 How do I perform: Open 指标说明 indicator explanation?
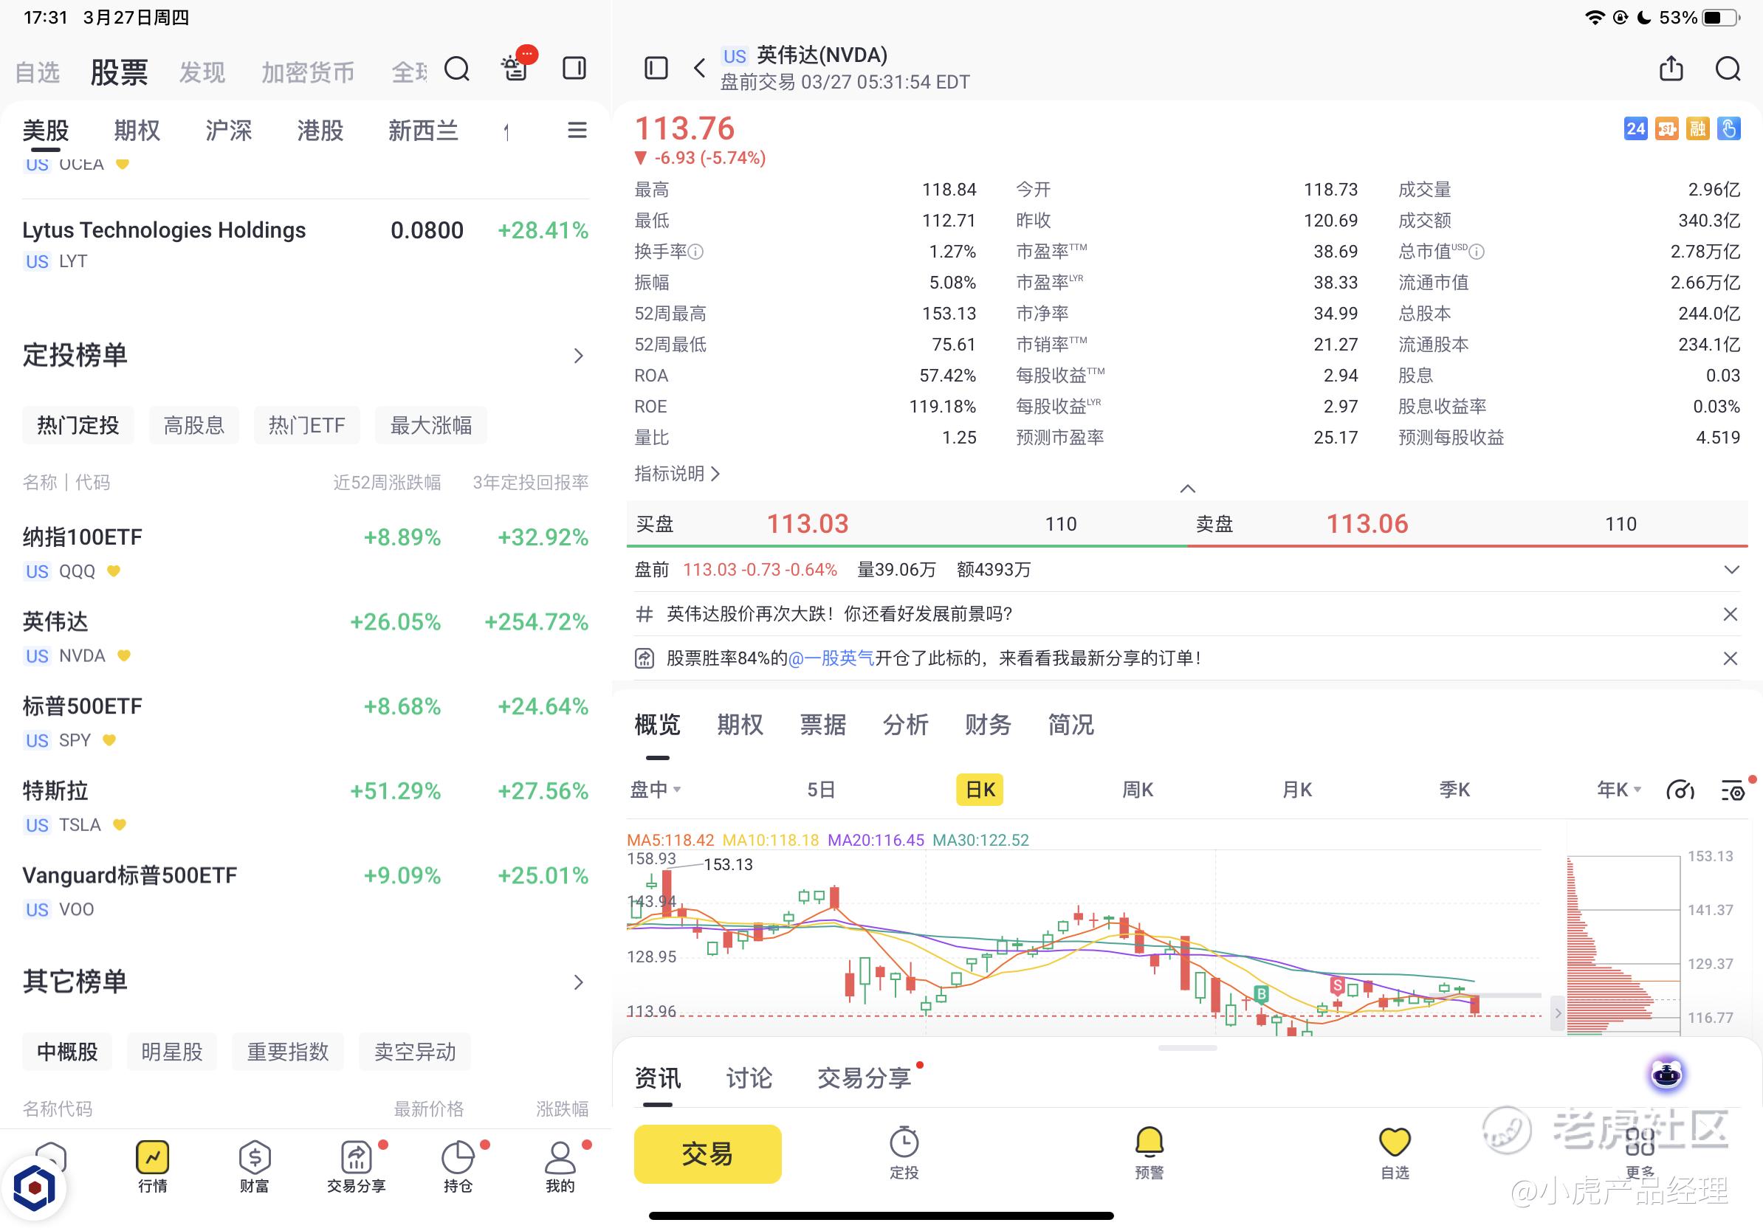(x=676, y=474)
